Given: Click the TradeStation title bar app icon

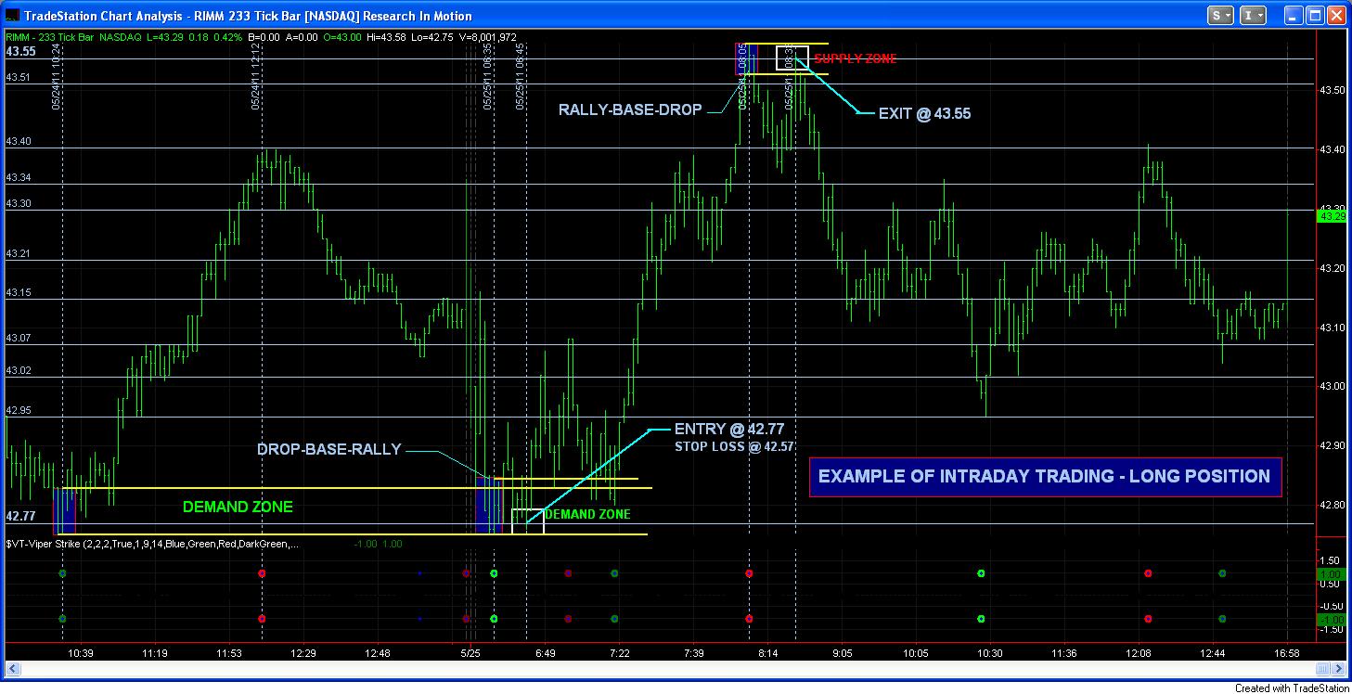Looking at the screenshot, I should pyautogui.click(x=12, y=15).
